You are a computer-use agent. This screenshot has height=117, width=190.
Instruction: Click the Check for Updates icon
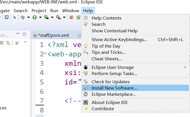86,82
